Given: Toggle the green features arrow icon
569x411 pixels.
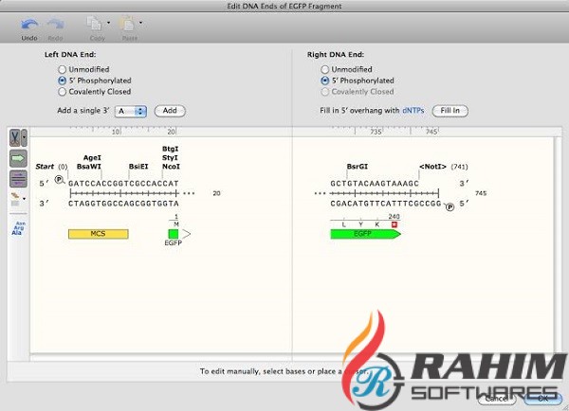Looking at the screenshot, I should (18, 158).
